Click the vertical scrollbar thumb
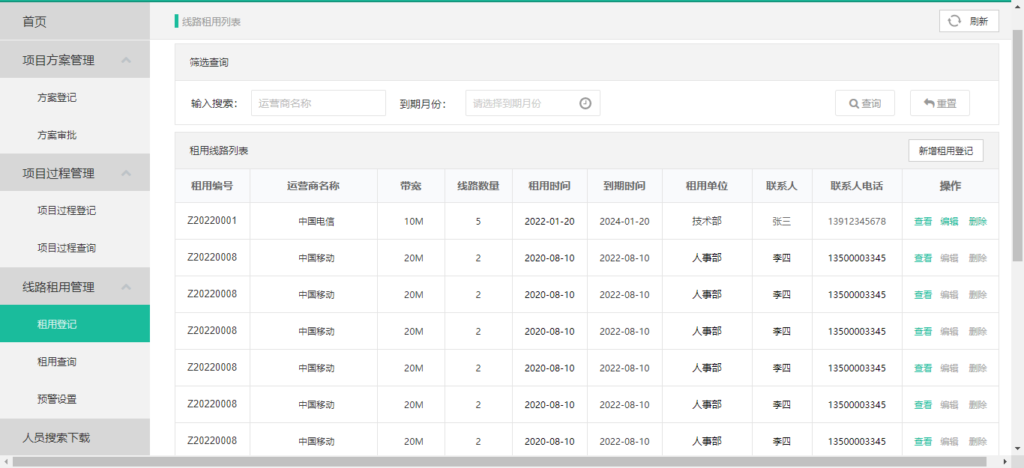Screen dimensions: 1024x468 pyautogui.click(x=1018, y=146)
